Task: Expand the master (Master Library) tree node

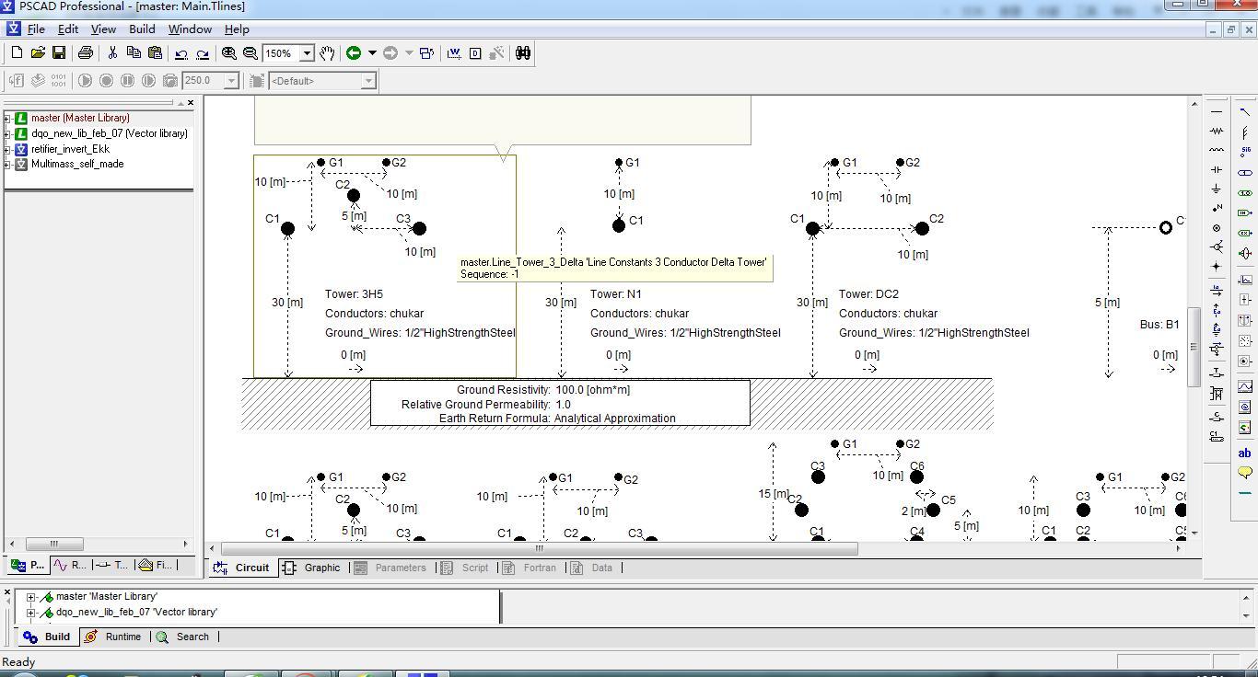Action: [x=7, y=118]
